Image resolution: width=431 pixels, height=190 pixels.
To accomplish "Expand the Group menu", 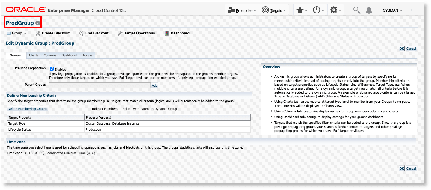I will 16,33.
